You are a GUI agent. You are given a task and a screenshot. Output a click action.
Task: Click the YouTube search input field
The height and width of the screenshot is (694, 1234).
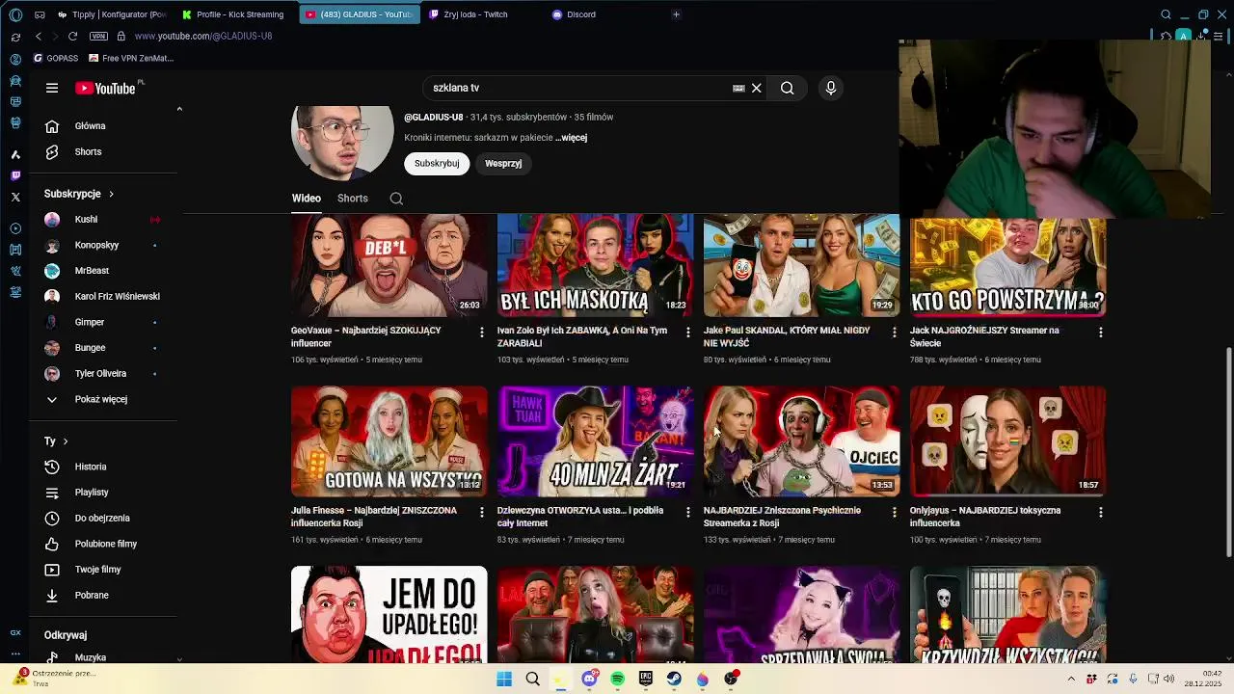(x=578, y=88)
